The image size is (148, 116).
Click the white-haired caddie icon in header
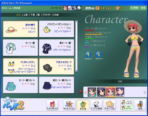(x=70, y=8)
